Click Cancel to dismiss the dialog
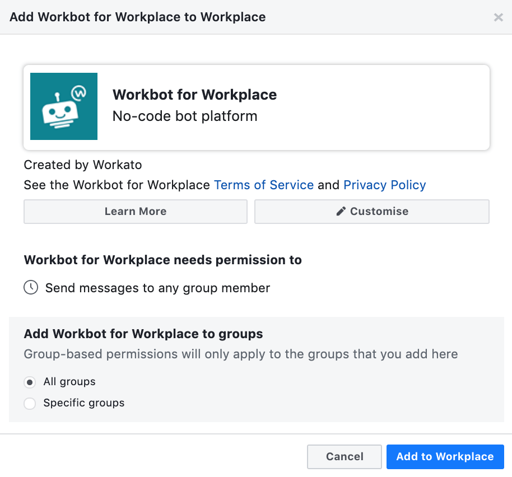The width and height of the screenshot is (512, 477). point(344,456)
